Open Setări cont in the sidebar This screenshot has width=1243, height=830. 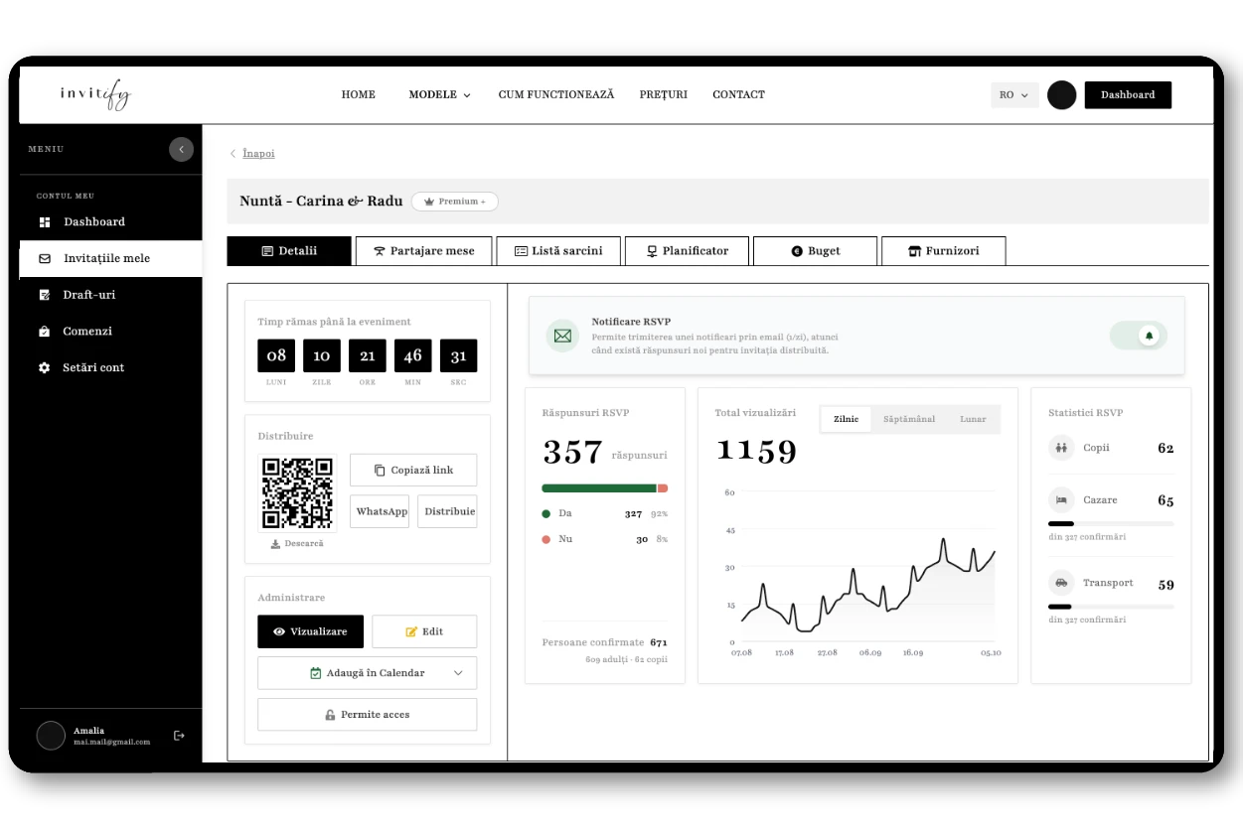pos(93,367)
